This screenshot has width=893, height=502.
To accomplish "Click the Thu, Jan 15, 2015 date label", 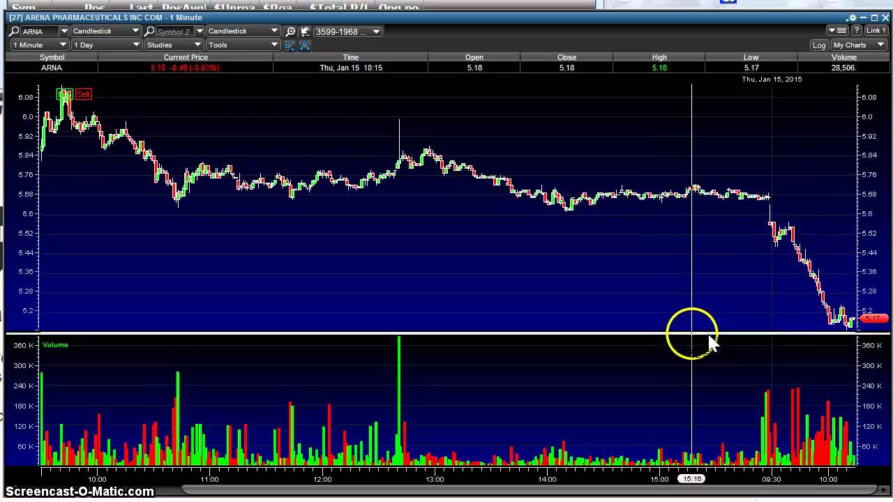I will 772,79.
